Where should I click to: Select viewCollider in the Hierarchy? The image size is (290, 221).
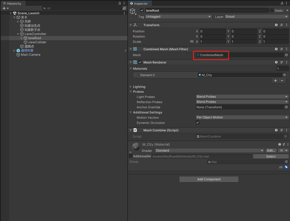pyautogui.click(x=37, y=42)
